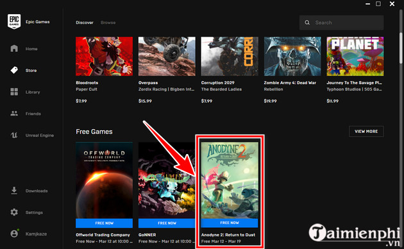Open the Zombie Army 4 thumbnail
Image resolution: width=404 pixels, height=249 pixels.
click(292, 56)
